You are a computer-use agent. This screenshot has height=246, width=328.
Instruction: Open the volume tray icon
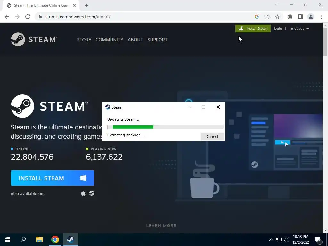(286, 240)
